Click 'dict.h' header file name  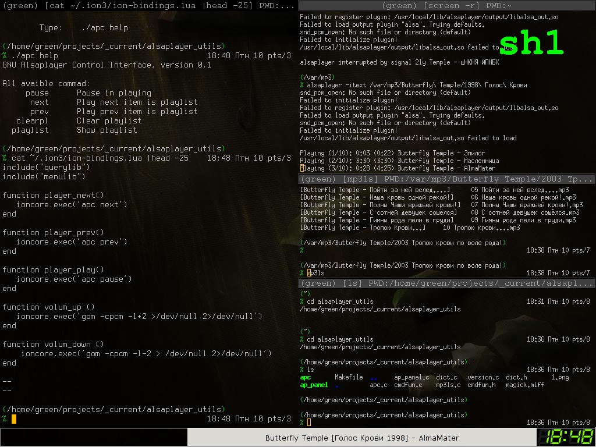pyautogui.click(x=517, y=377)
